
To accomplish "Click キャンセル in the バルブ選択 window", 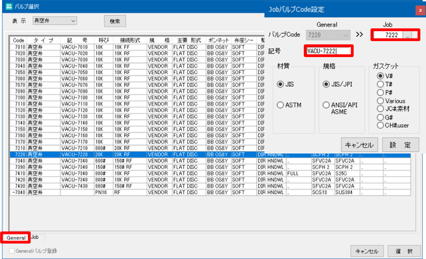I will pyautogui.click(x=367, y=251).
